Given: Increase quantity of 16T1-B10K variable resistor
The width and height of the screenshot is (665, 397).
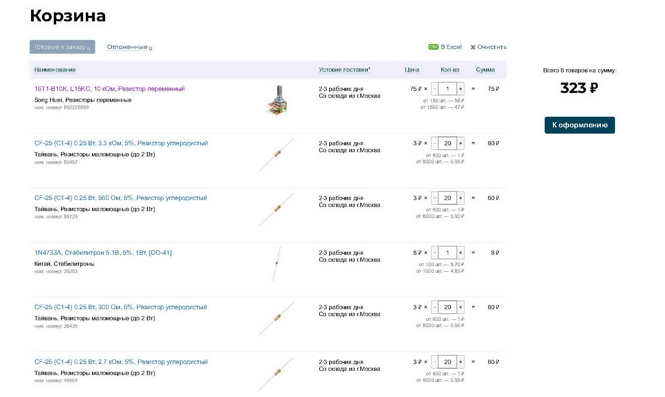Looking at the screenshot, I should 460,89.
